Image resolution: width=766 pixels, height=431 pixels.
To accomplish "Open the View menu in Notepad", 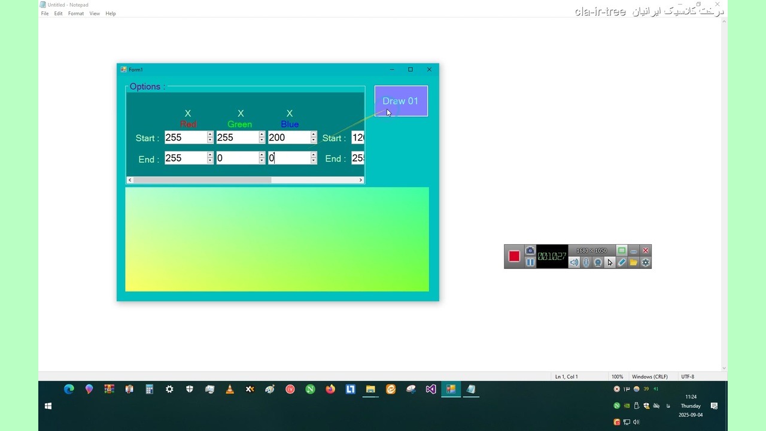I will [x=95, y=13].
